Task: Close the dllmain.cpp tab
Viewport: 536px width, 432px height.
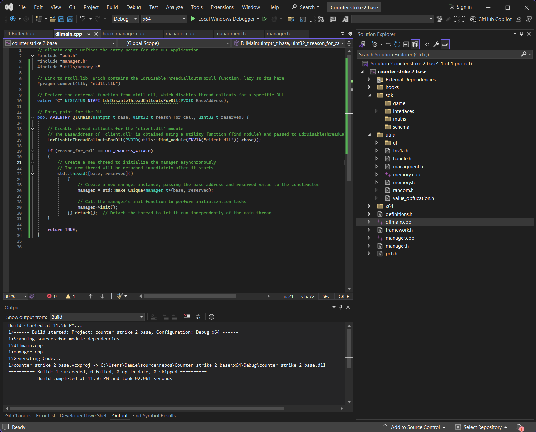Action: pos(96,34)
